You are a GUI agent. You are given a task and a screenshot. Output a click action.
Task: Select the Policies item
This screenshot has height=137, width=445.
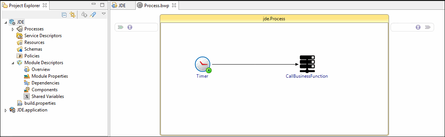32,56
